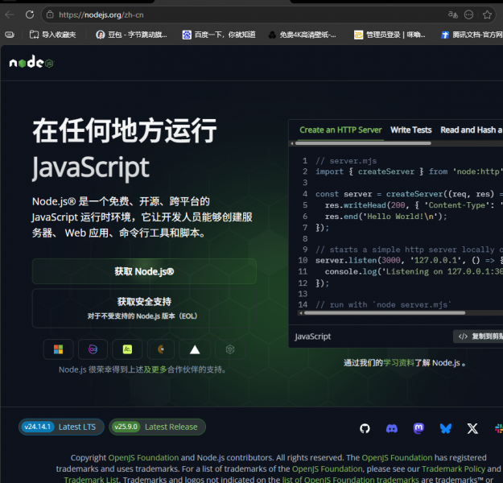Open the GitHub icon in footer
The image size is (503, 483).
point(365,428)
